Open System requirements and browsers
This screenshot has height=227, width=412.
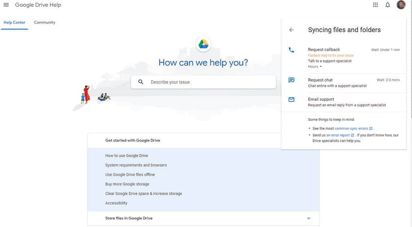(x=136, y=165)
